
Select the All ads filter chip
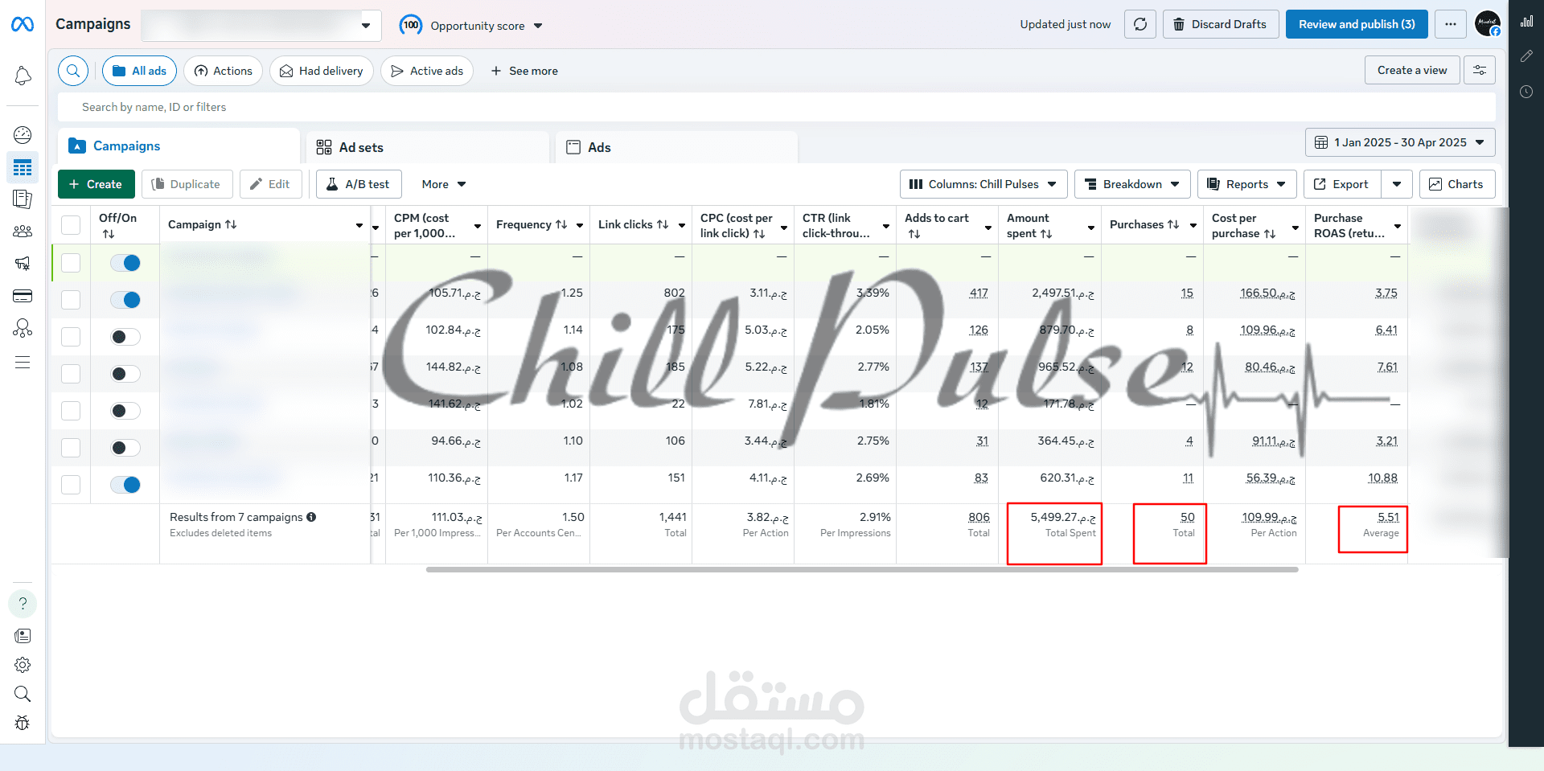pos(139,71)
